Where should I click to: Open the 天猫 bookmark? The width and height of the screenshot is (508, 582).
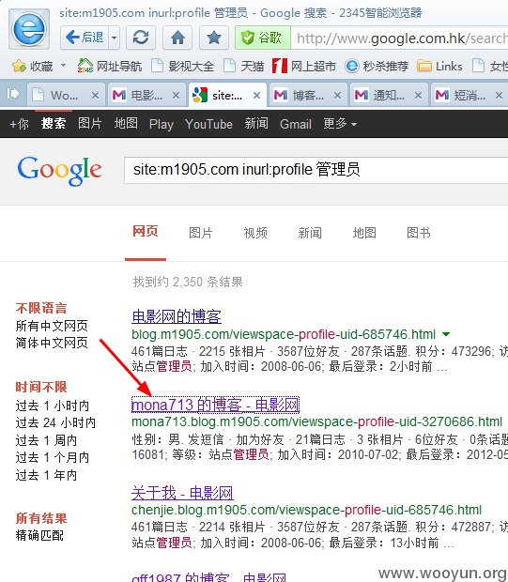tap(244, 67)
